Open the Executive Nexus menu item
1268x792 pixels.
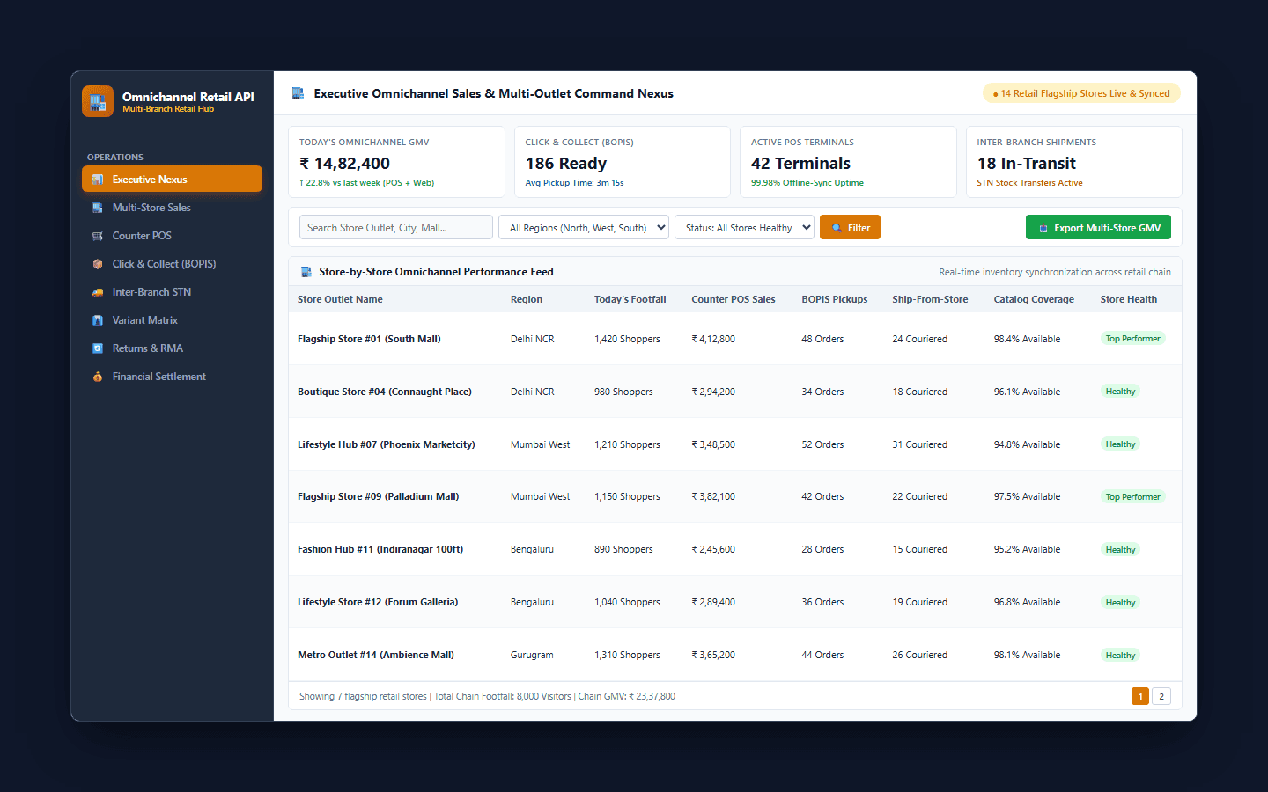tap(172, 180)
